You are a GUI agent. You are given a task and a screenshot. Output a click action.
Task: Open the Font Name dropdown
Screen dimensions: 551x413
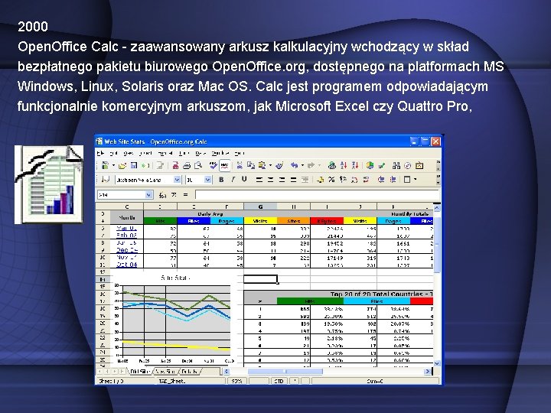point(177,180)
